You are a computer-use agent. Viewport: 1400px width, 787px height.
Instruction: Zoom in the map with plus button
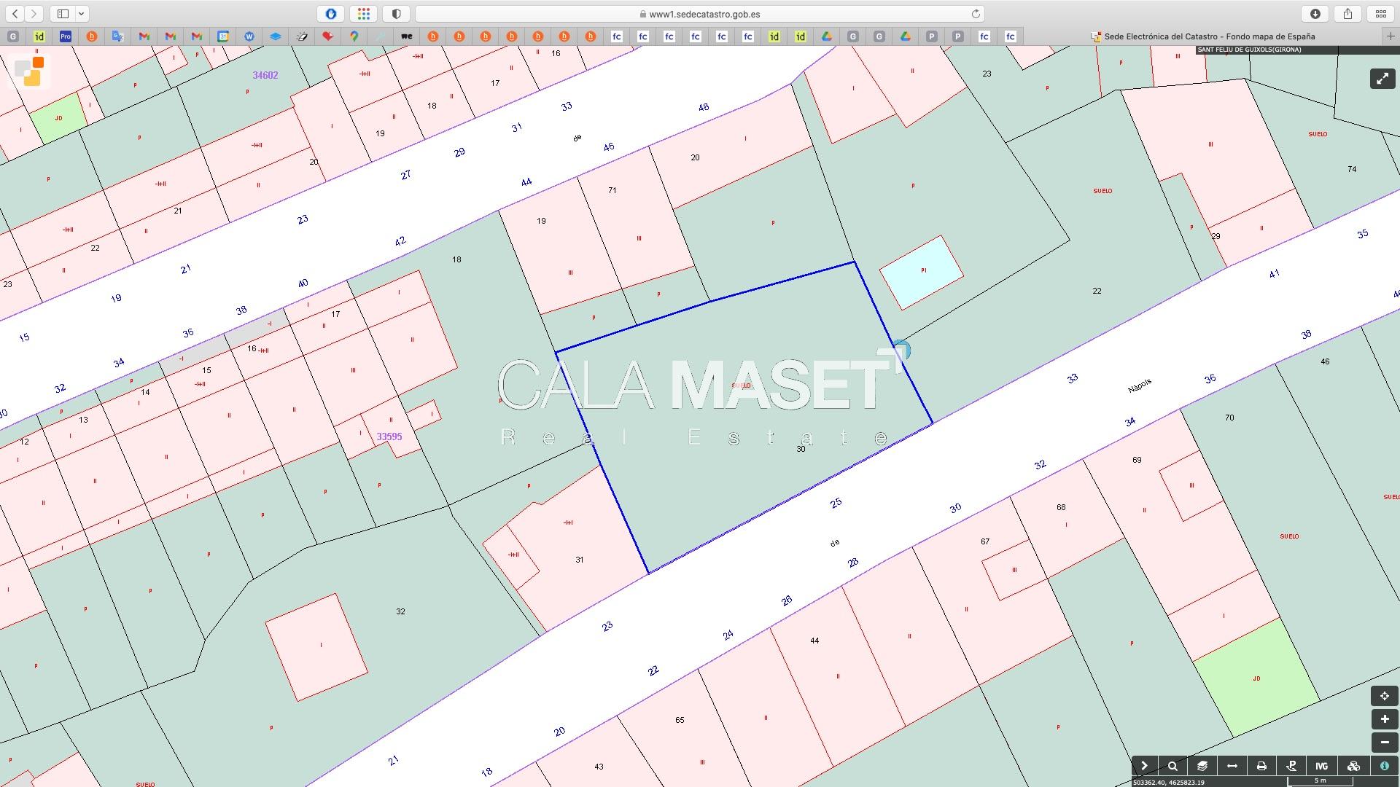point(1384,719)
